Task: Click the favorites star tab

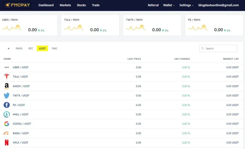Action: (x=9, y=48)
